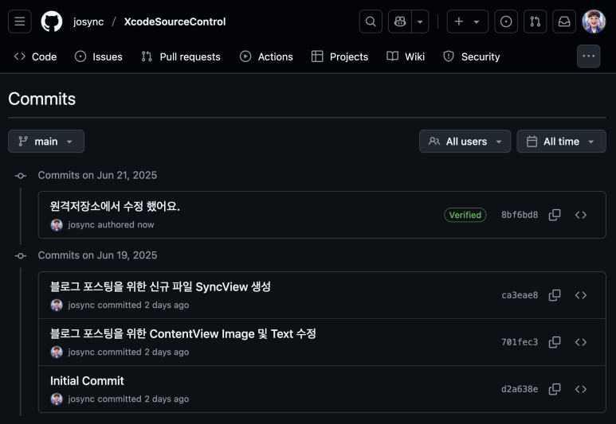
Task: Open the additional tabs ellipsis menu
Action: click(x=588, y=56)
